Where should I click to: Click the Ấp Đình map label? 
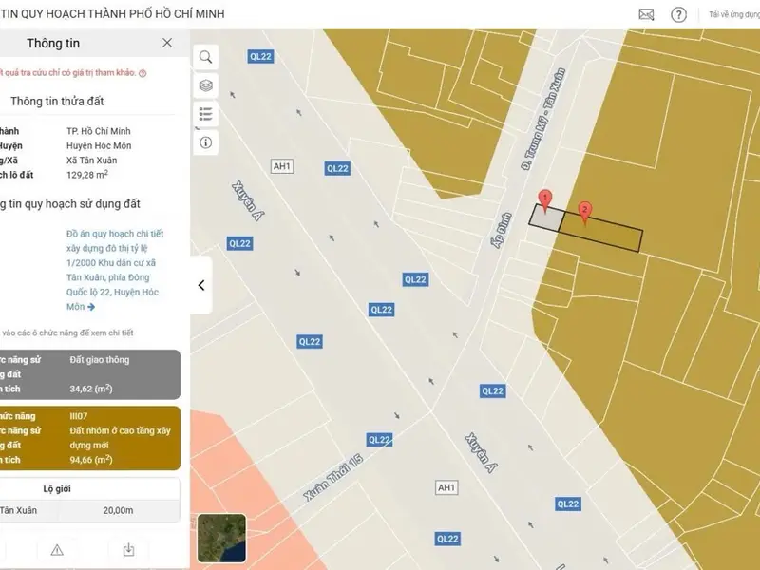coord(502,230)
